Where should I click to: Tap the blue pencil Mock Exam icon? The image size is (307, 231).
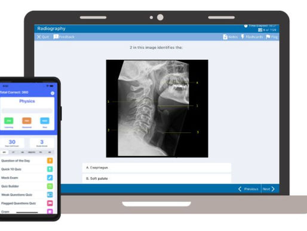click(x=50, y=178)
